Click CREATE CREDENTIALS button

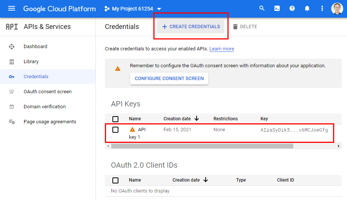pos(191,27)
